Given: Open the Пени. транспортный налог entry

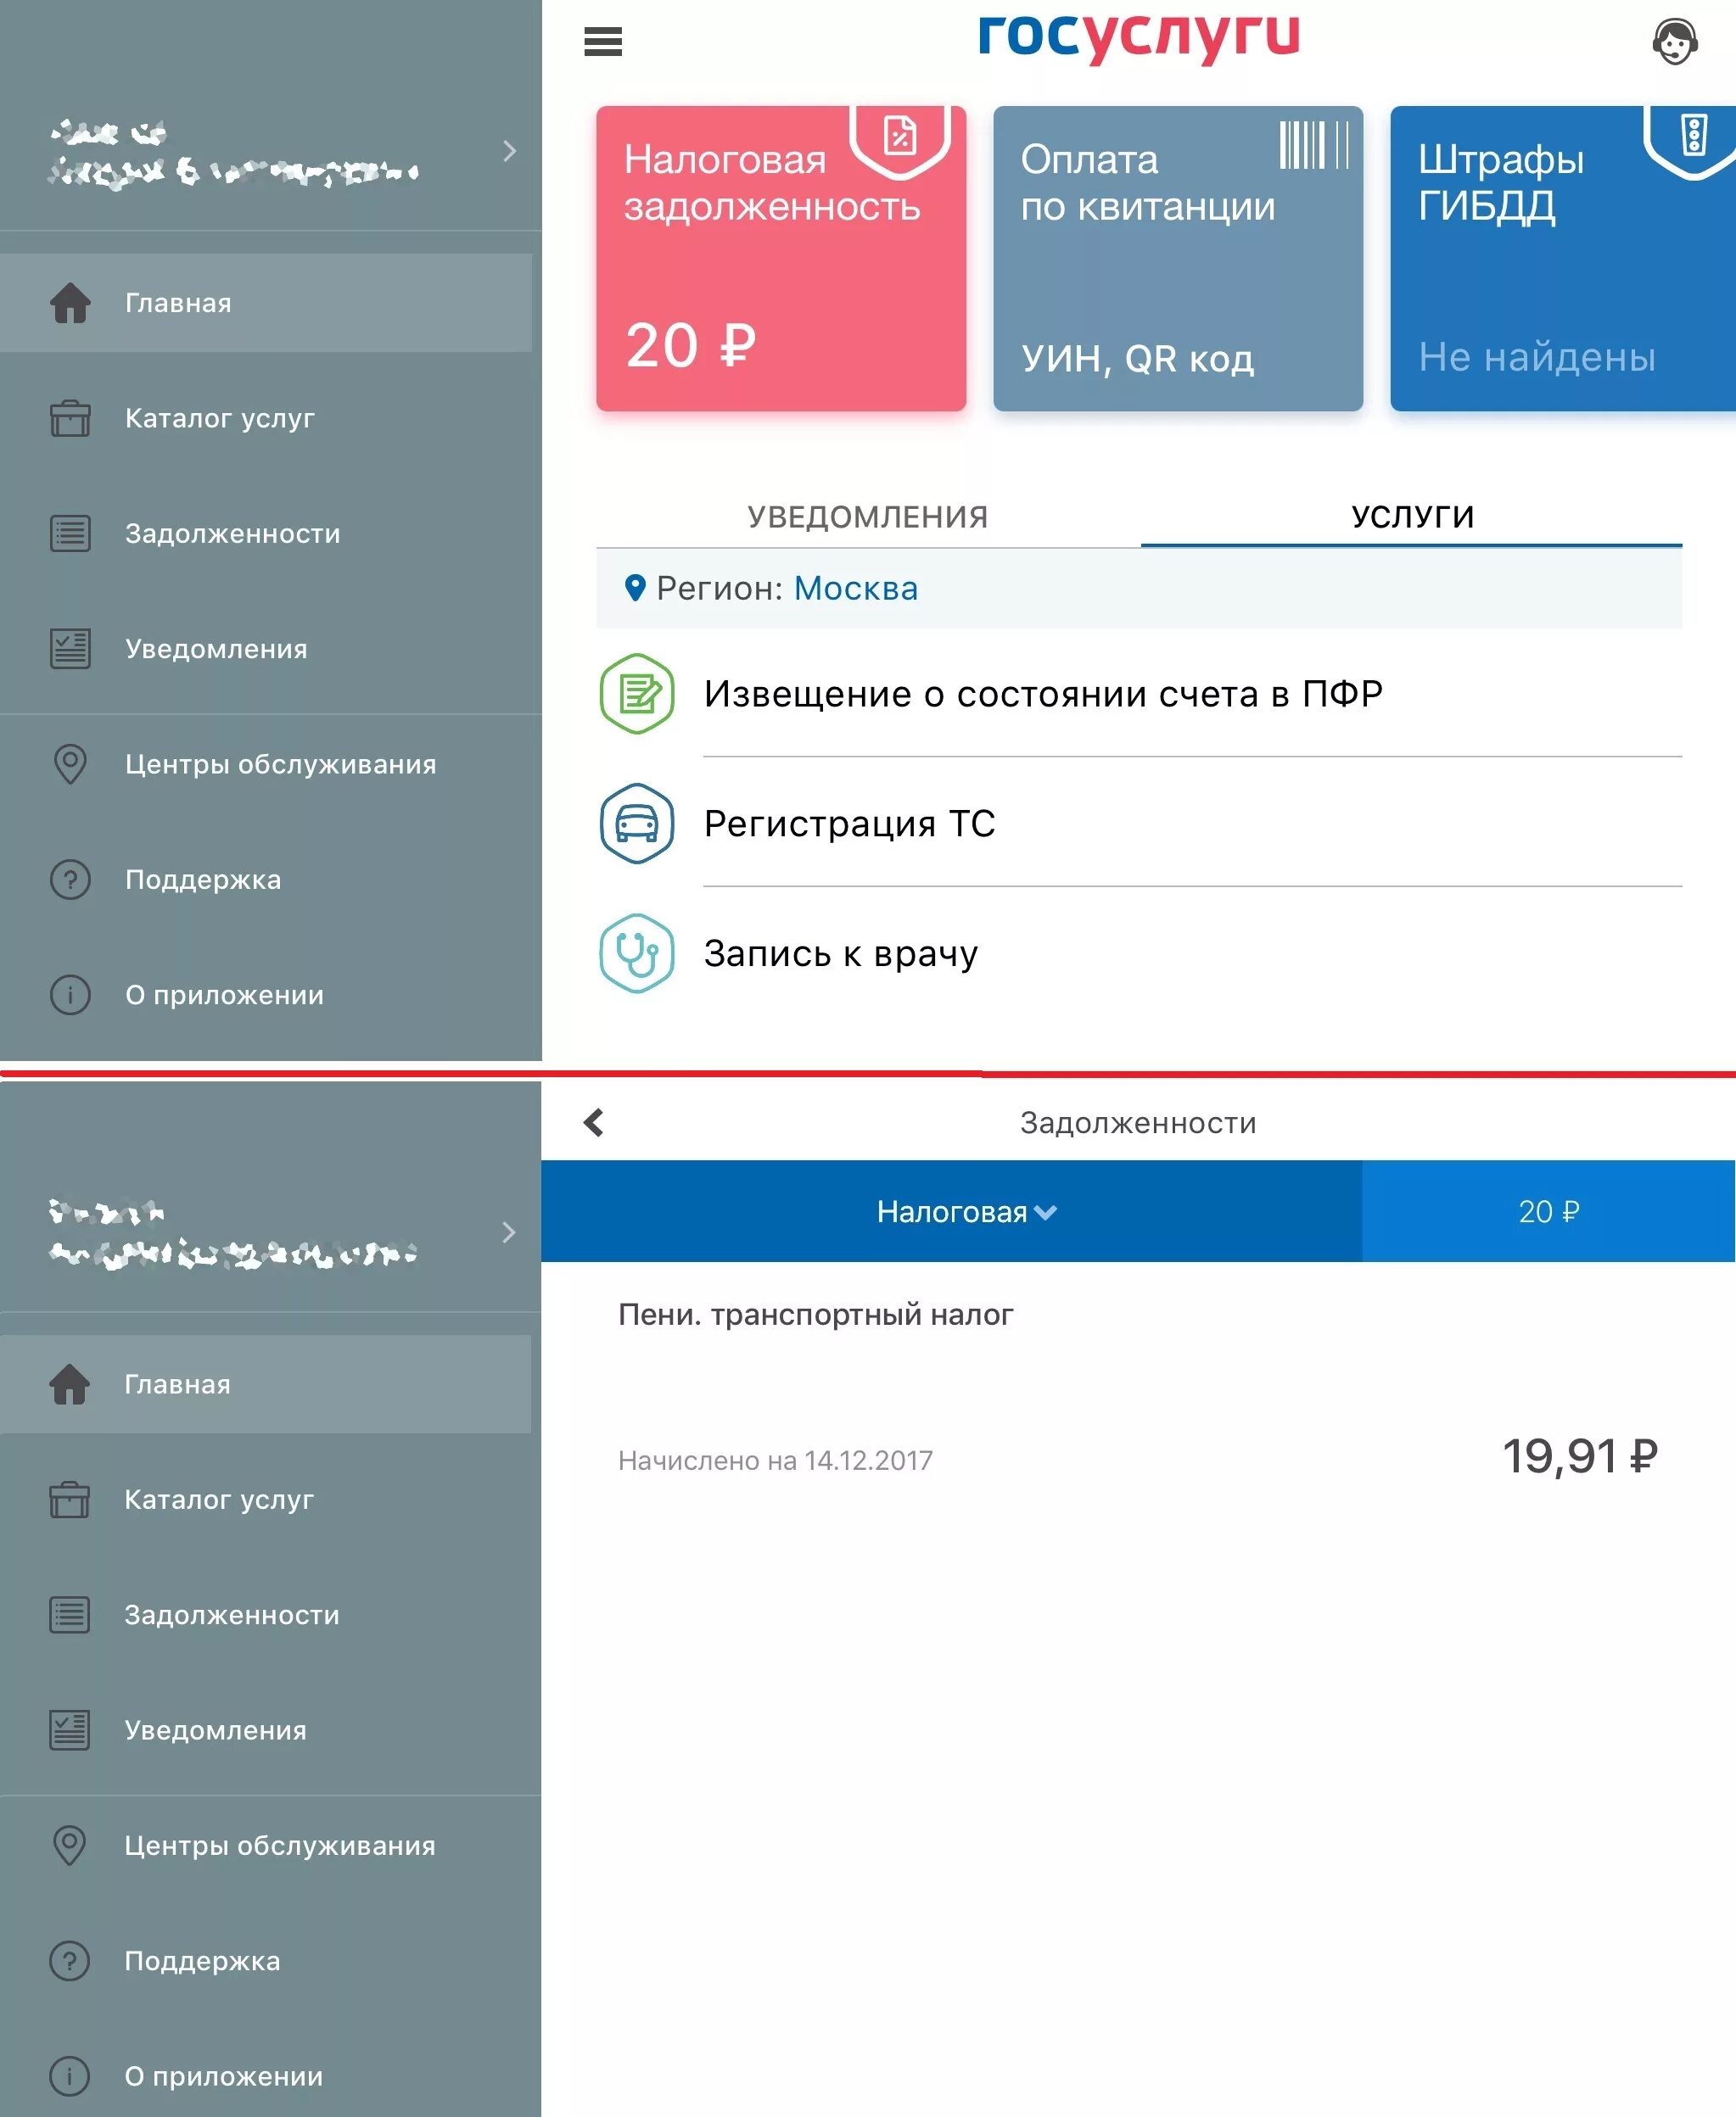Looking at the screenshot, I should [x=816, y=1315].
